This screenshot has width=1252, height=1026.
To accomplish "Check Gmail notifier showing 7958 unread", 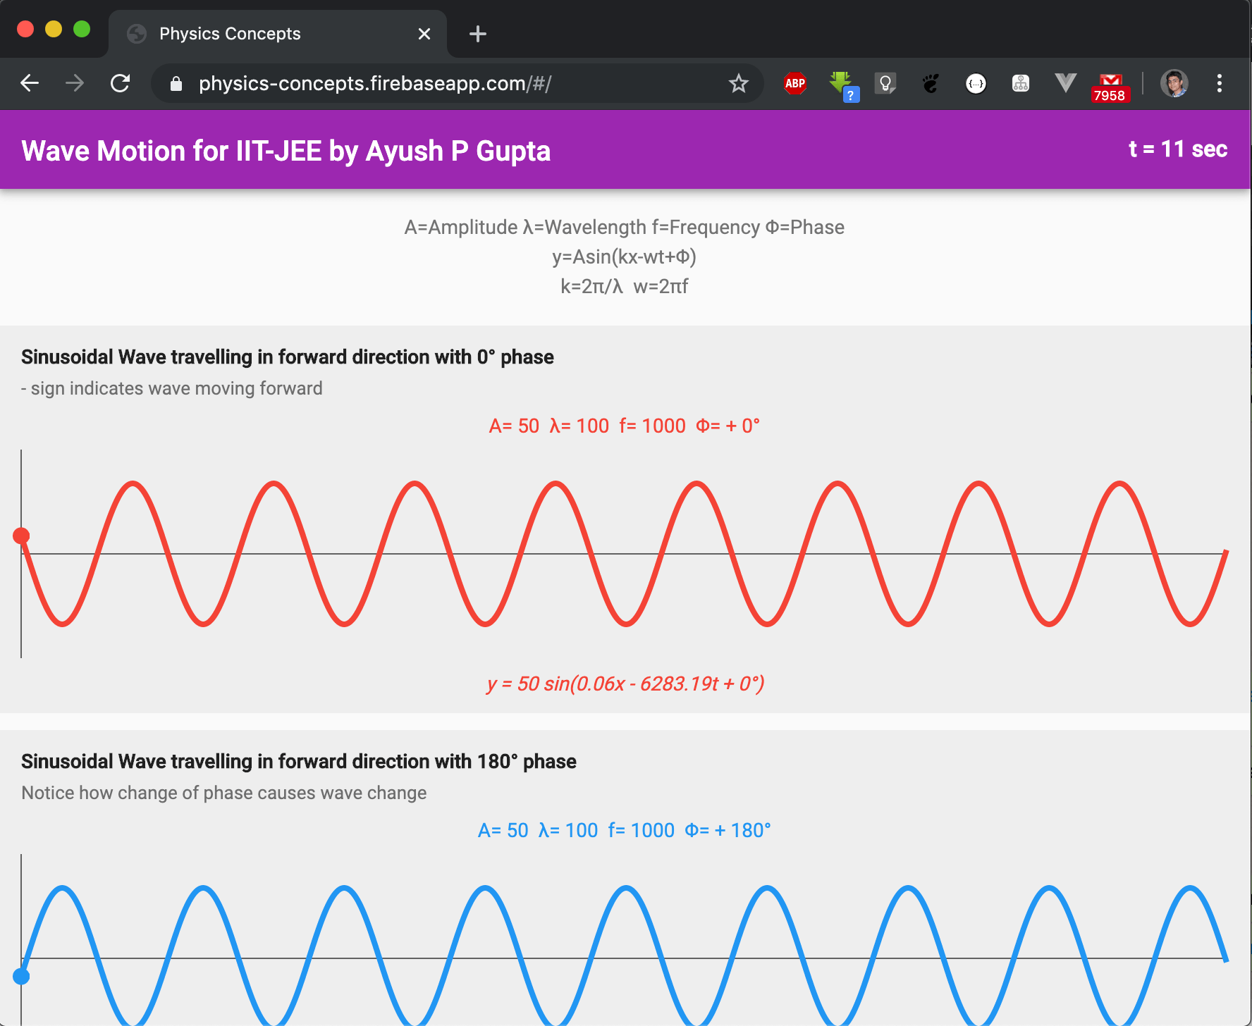I will [1108, 83].
